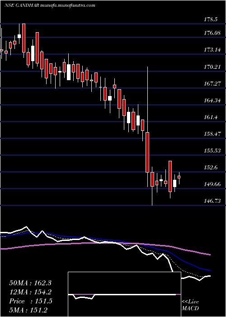The width and height of the screenshot is (226, 317).
Task: Click the Price : 151.5 readout
Action: tap(31, 301)
